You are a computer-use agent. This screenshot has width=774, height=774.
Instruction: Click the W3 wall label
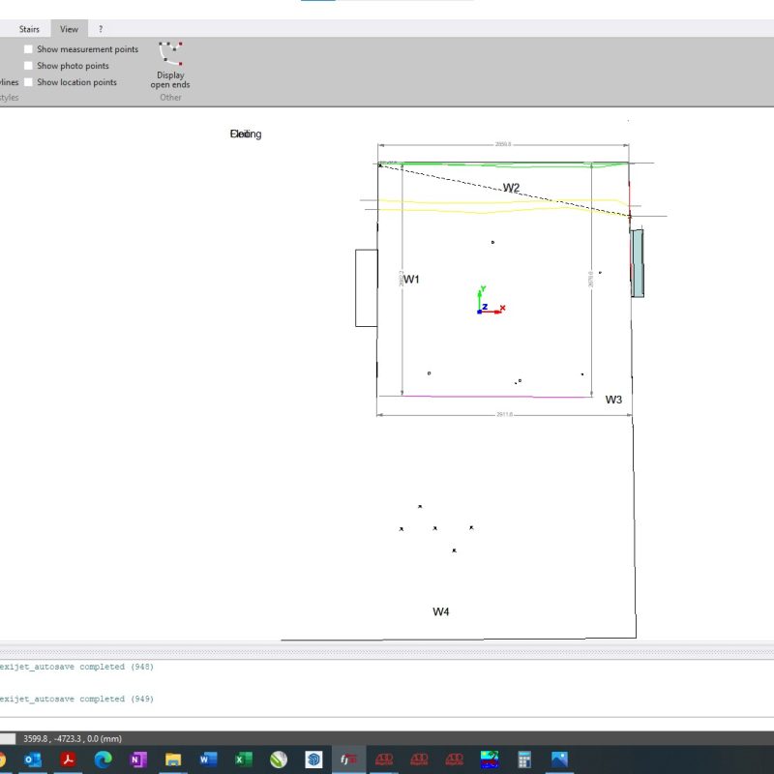(613, 400)
